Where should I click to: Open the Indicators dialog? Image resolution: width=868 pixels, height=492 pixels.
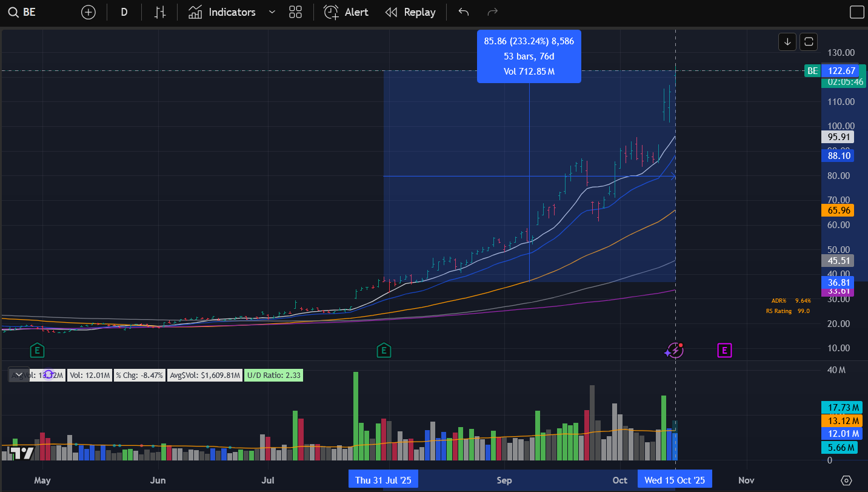coord(222,12)
